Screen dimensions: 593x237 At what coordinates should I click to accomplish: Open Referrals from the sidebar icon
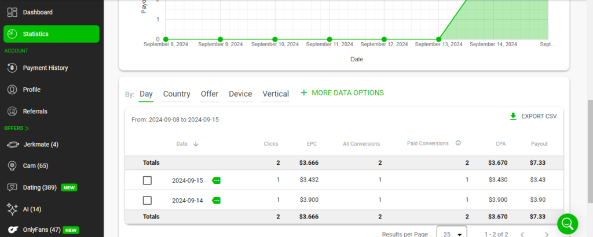pyautogui.click(x=12, y=111)
